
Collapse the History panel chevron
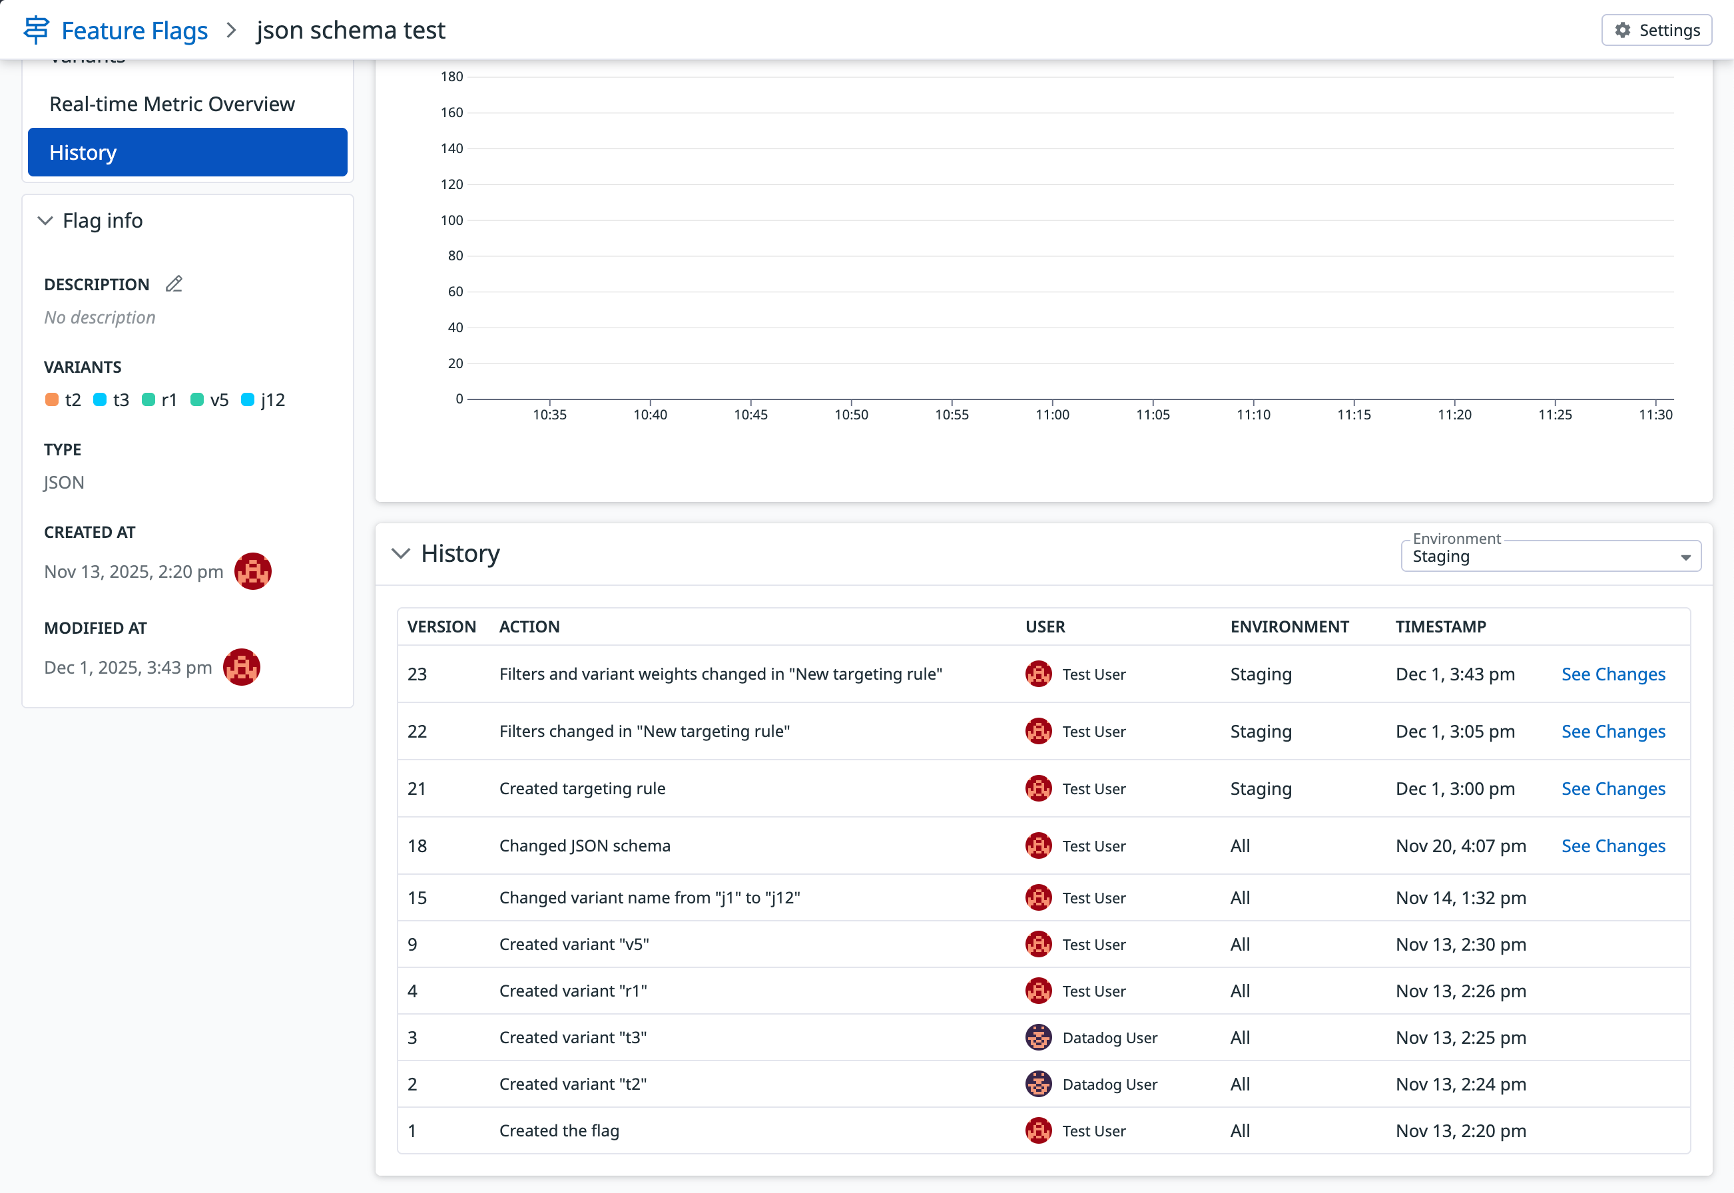[402, 553]
